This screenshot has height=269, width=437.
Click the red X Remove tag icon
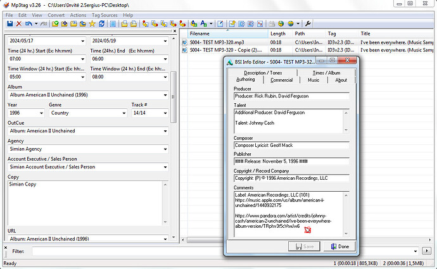18,24
